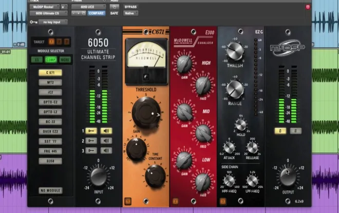Click the OUTPUT gain knob

[288, 177]
